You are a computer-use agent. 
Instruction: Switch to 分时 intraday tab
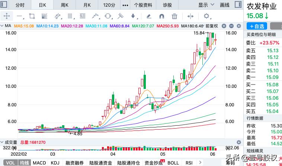tap(20, 5)
